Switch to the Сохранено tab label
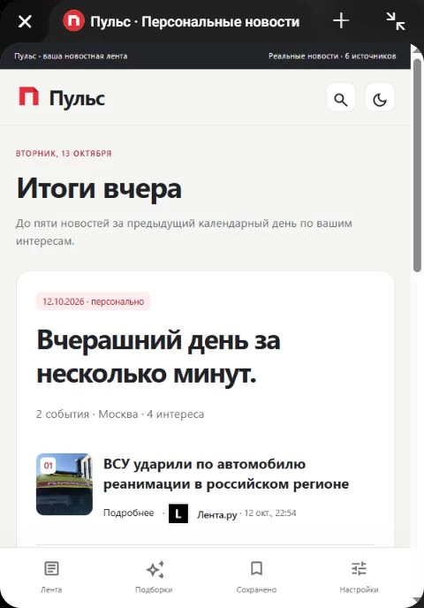Screen dimensions: 424x608 [x=256, y=589]
